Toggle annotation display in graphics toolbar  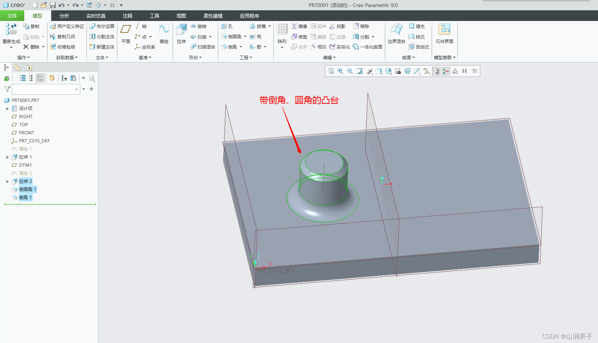click(436, 71)
